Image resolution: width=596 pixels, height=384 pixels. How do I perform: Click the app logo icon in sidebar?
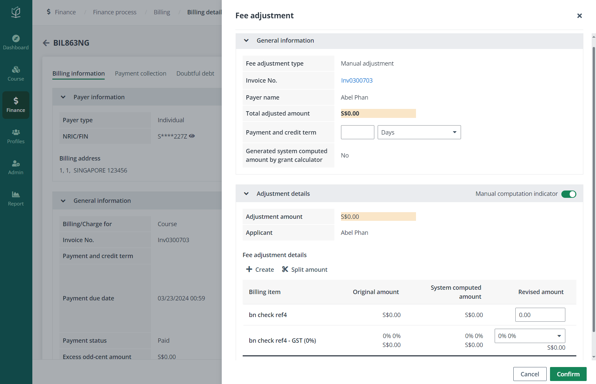[16, 12]
